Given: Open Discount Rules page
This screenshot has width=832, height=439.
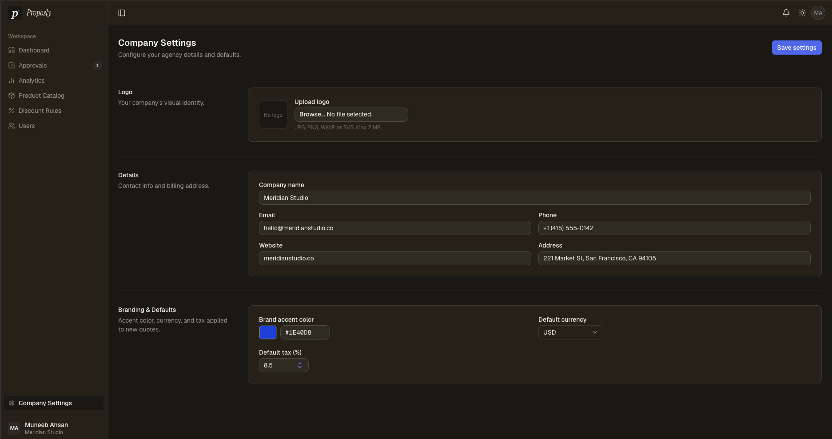Looking at the screenshot, I should click(54, 111).
